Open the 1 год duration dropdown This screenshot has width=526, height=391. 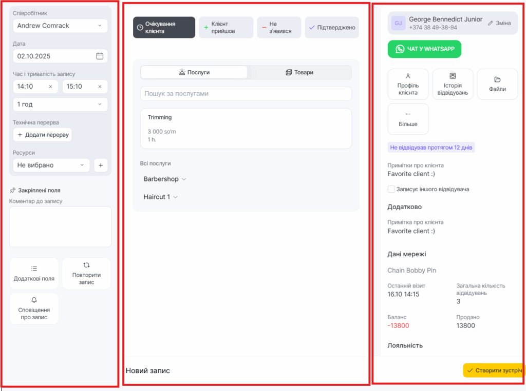point(60,105)
